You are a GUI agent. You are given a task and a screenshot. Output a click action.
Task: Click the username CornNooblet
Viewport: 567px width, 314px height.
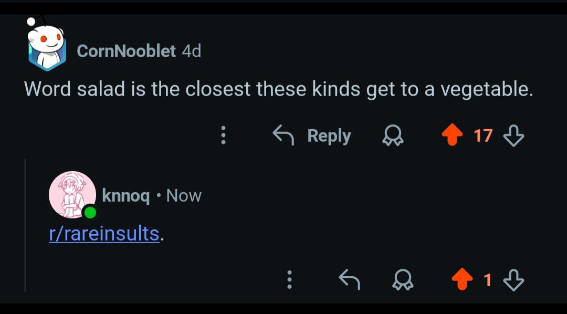click(x=126, y=51)
